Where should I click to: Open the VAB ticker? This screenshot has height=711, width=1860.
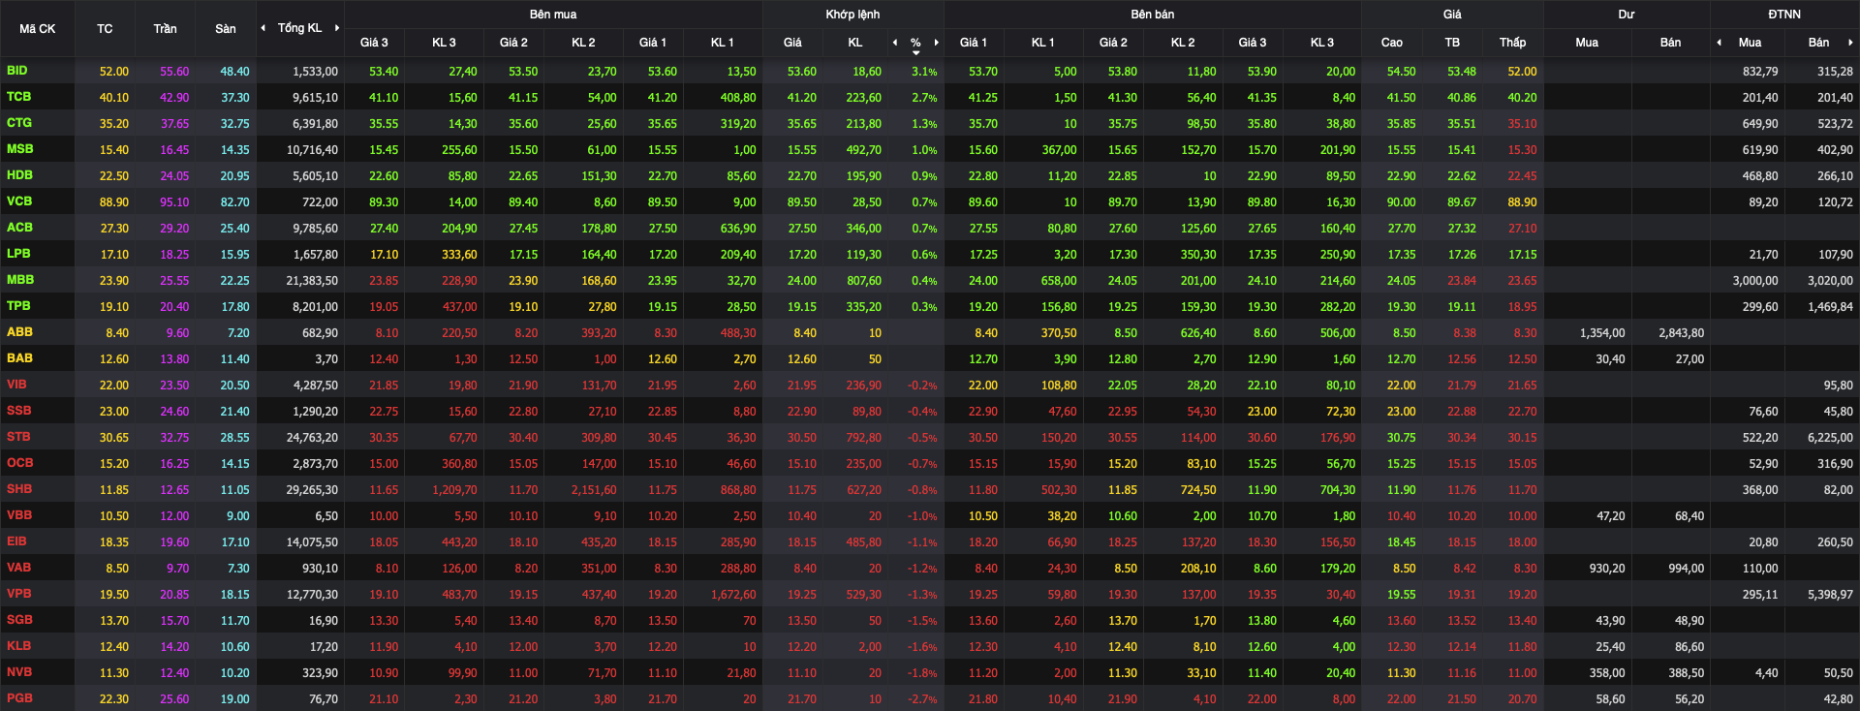click(18, 568)
